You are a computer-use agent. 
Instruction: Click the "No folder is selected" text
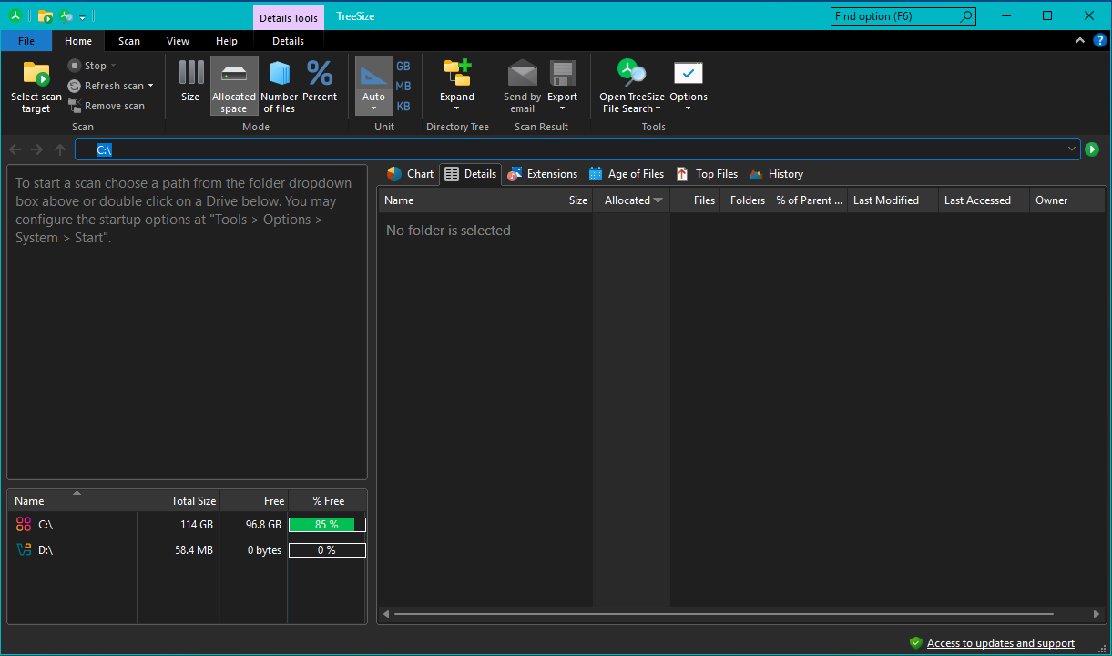pyautogui.click(x=448, y=231)
